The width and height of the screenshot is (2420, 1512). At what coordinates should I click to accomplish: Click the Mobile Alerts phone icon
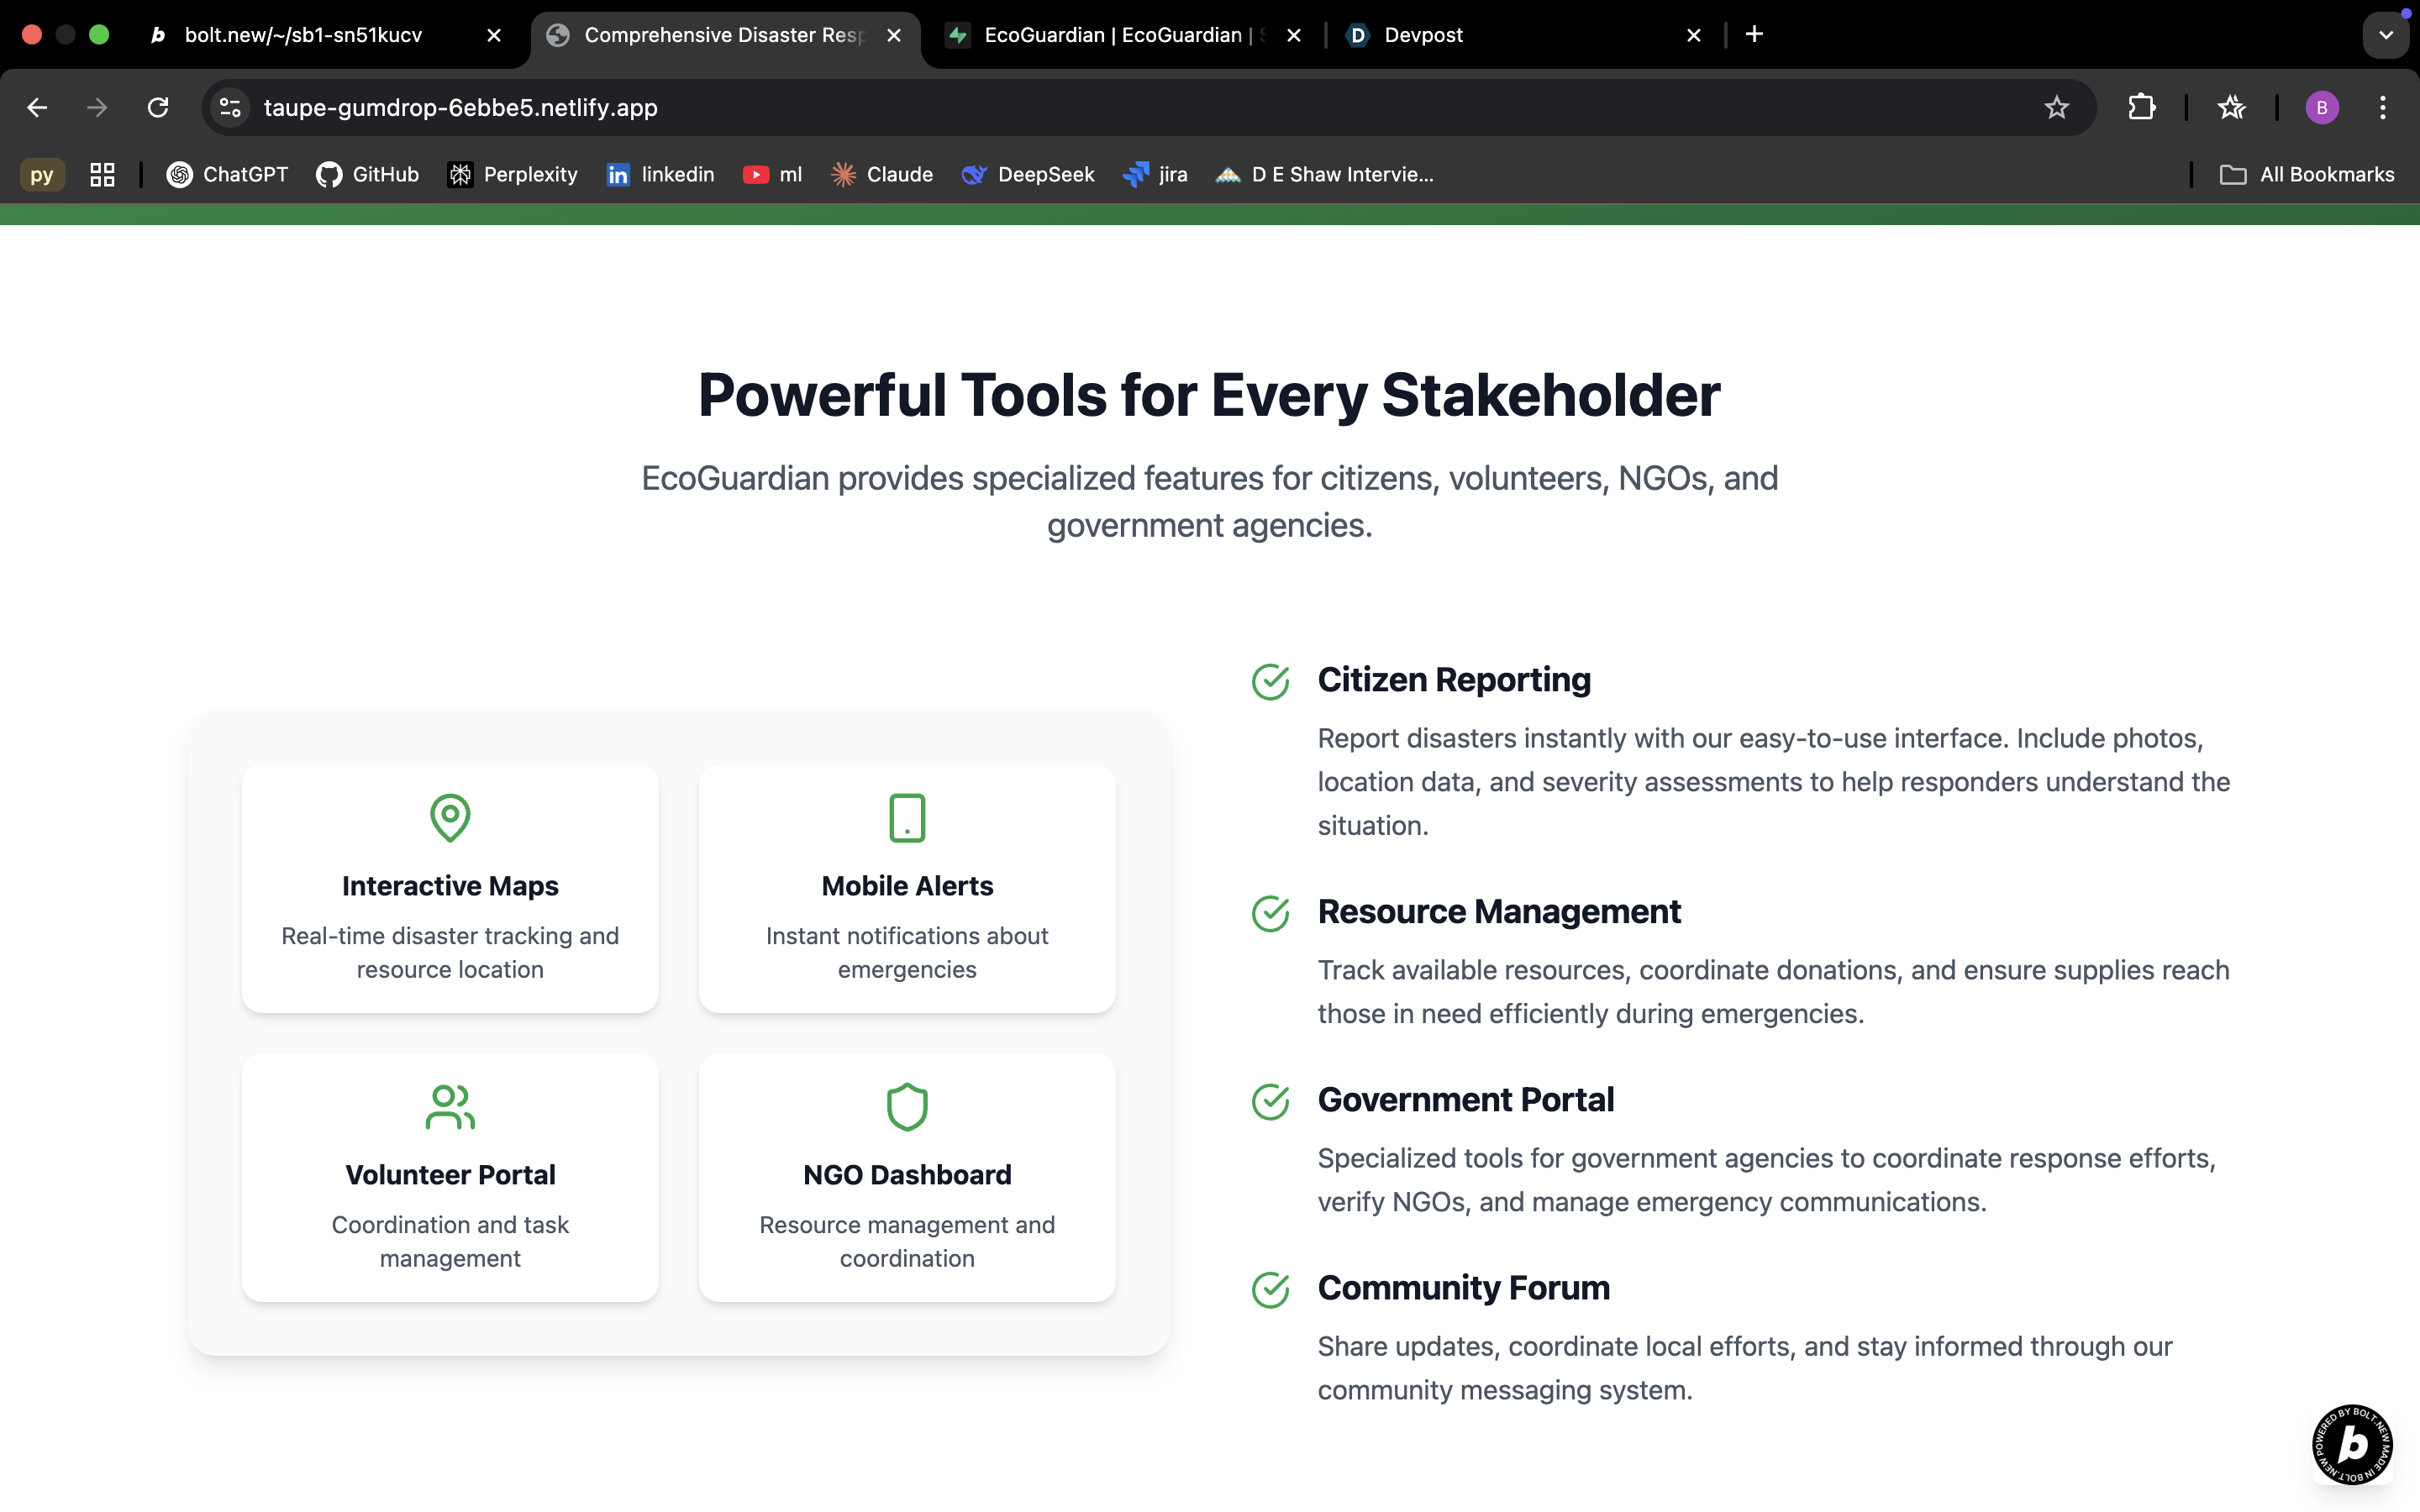907,818
